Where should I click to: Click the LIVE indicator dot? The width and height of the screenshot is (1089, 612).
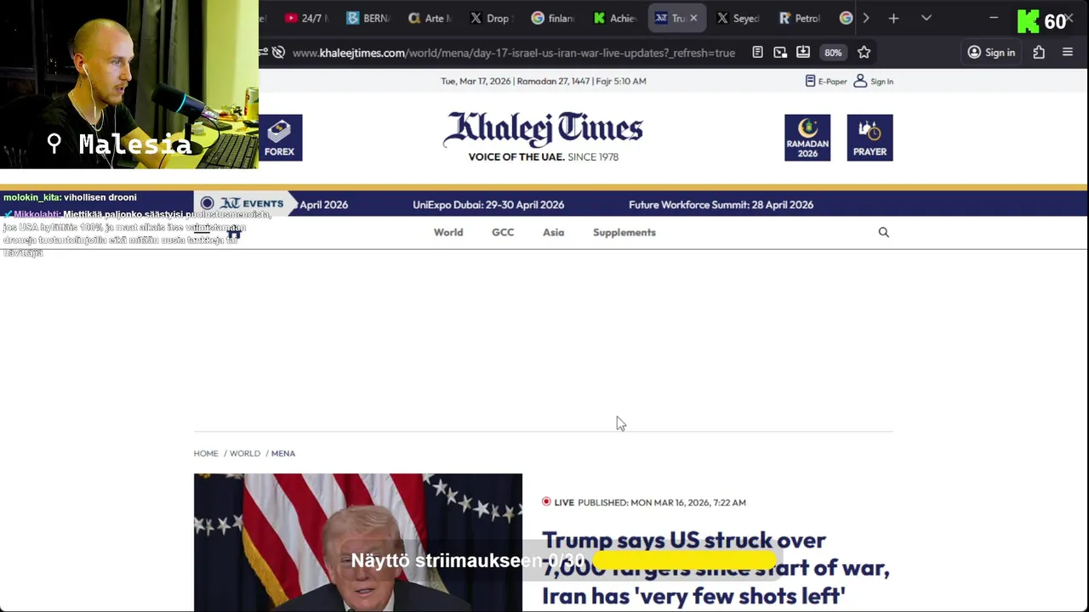pos(546,501)
